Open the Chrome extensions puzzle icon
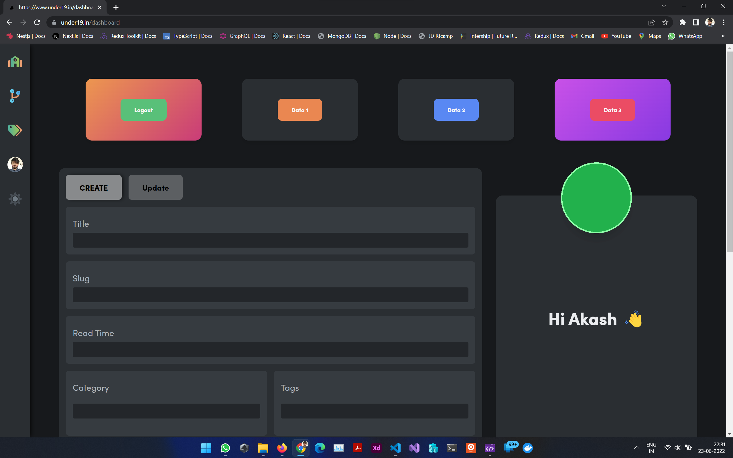This screenshot has width=733, height=458. [682, 22]
